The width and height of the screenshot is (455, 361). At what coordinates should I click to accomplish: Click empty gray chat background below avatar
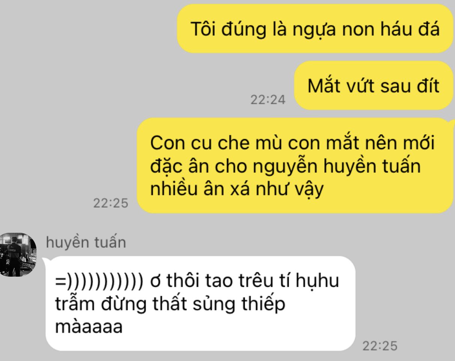19,319
